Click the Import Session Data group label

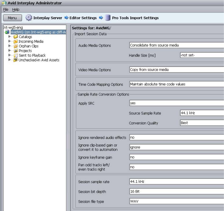90,34
